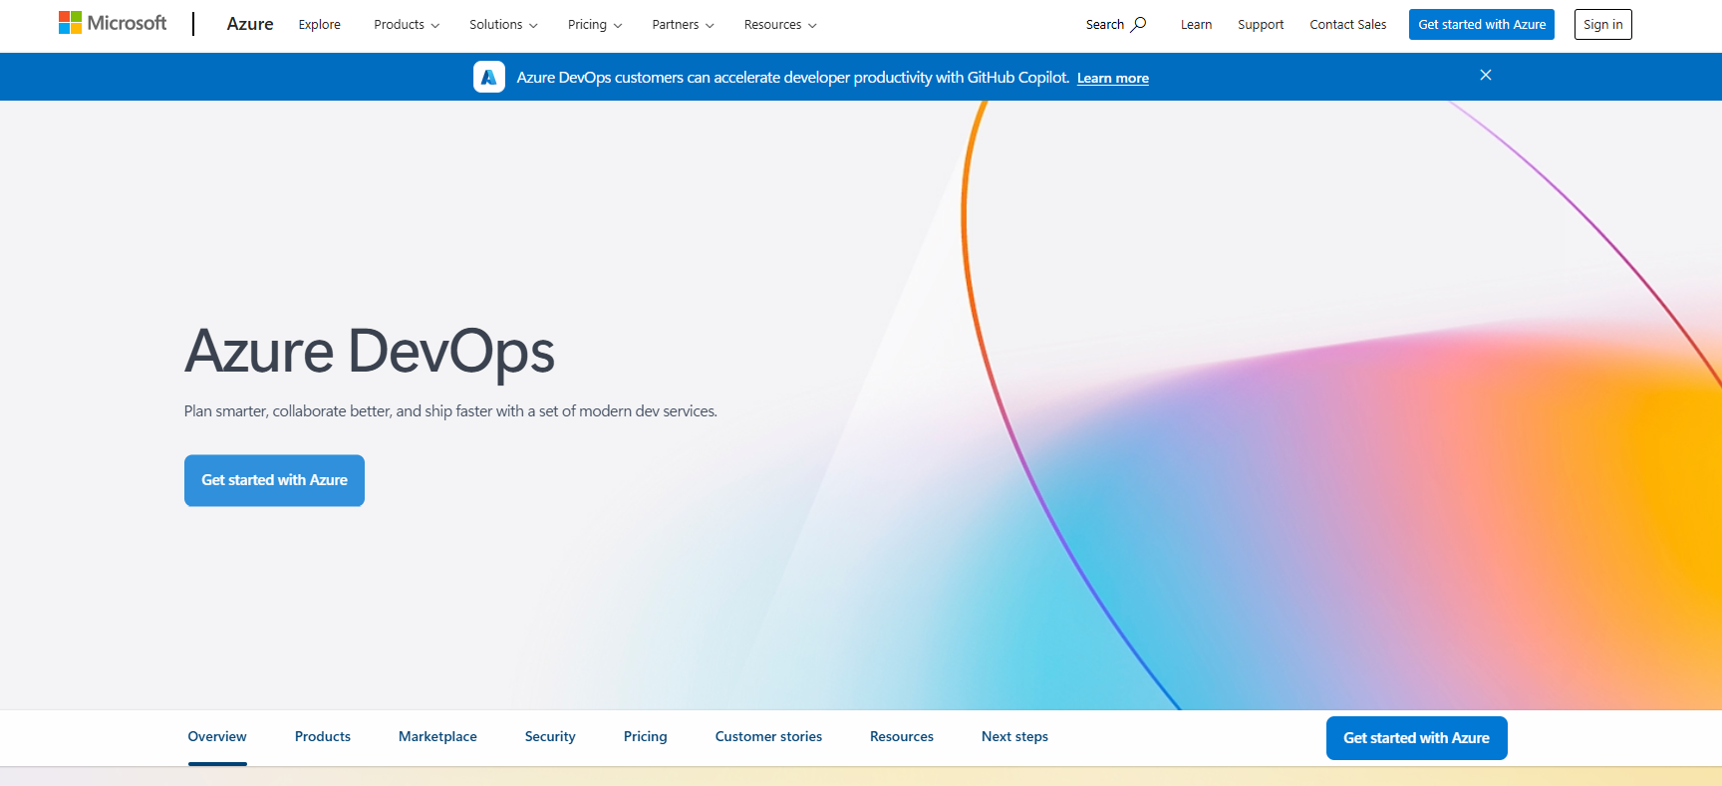The image size is (1722, 786).
Task: Open the Support link
Action: pyautogui.click(x=1261, y=25)
